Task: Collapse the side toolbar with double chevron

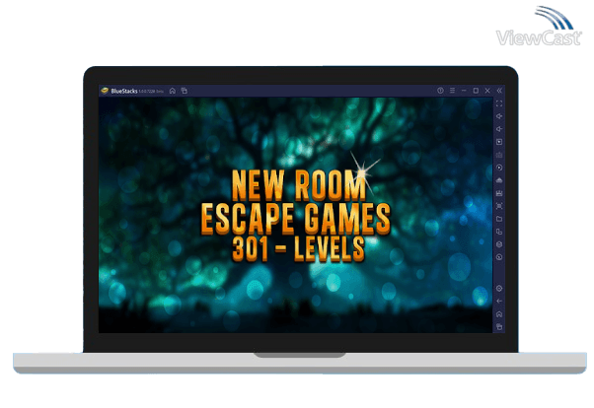Action: (x=499, y=91)
